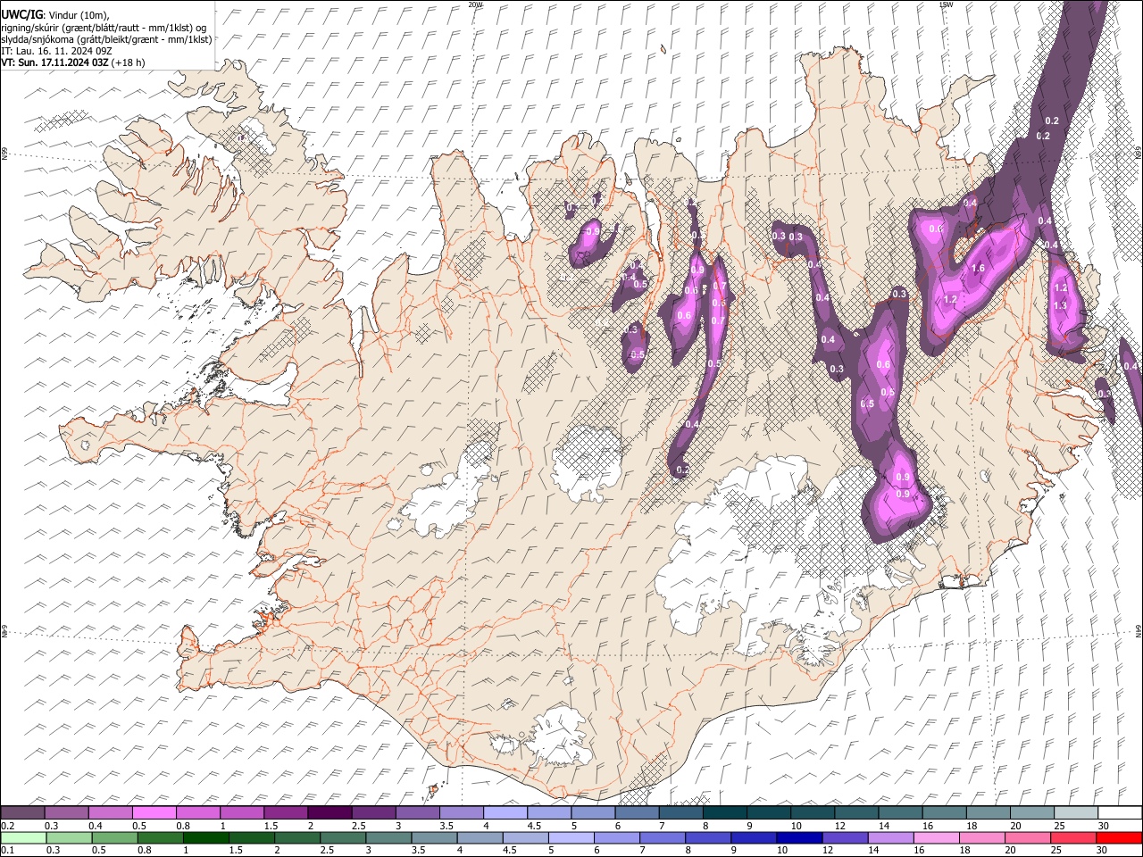Click the '1.6' precipitation value on the map

978,268
